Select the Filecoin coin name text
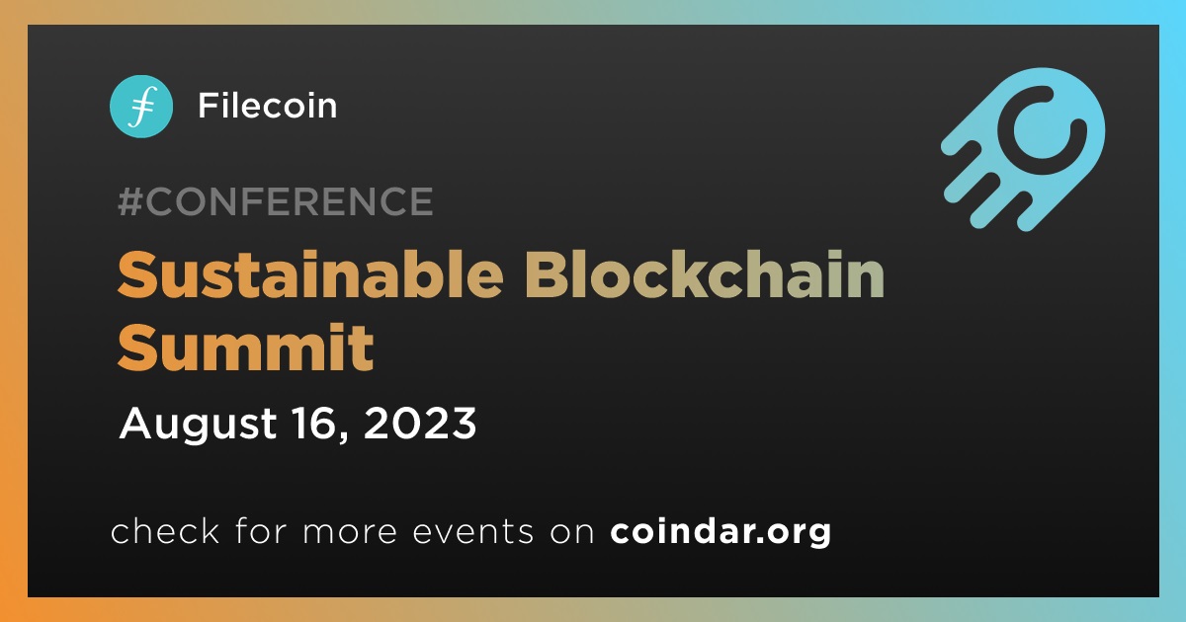Image resolution: width=1186 pixels, height=622 pixels. coord(267,106)
